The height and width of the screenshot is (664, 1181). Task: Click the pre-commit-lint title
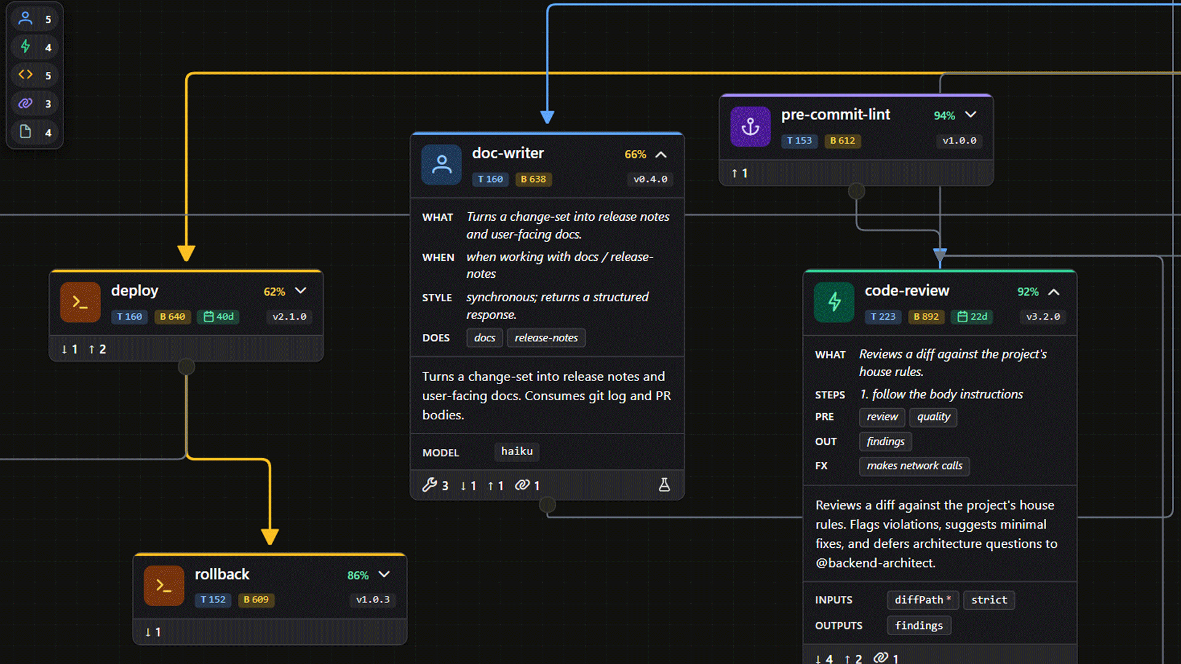click(x=835, y=114)
